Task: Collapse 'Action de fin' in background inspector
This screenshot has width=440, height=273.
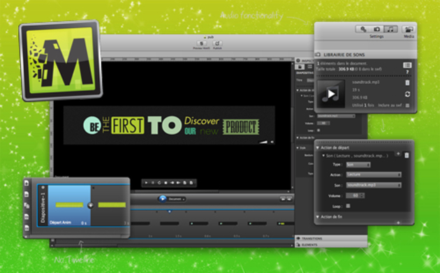Action: (298, 138)
